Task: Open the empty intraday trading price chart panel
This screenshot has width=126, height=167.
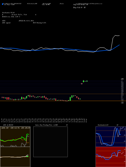Action: (50, 142)
